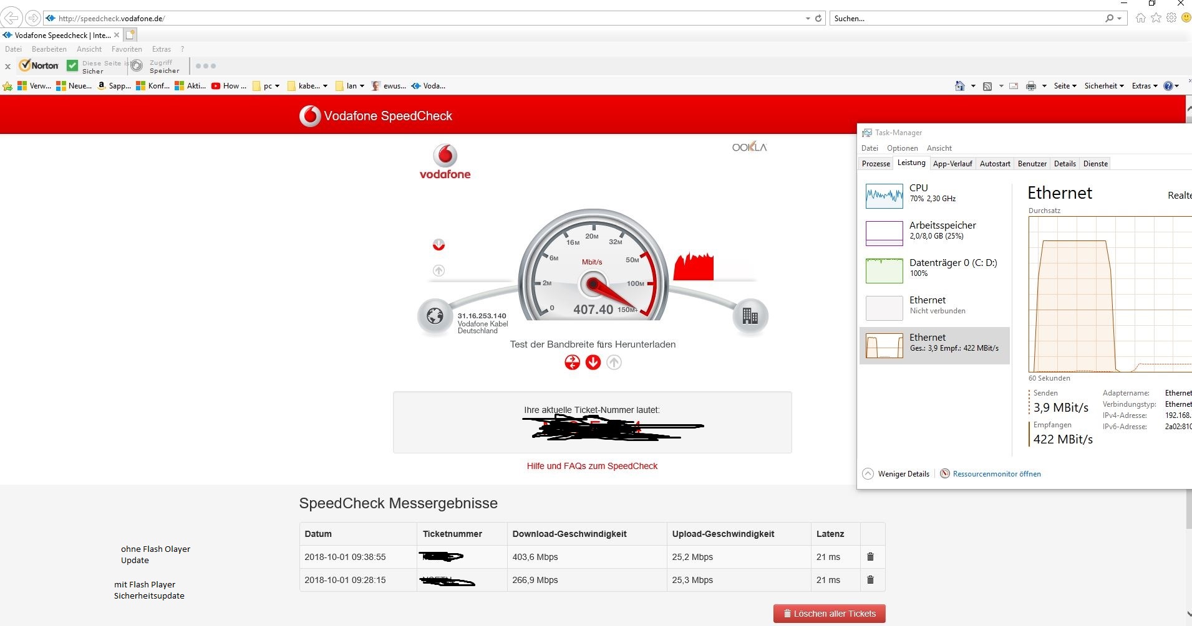
Task: Open favorites star icon at top right
Action: (x=1156, y=18)
